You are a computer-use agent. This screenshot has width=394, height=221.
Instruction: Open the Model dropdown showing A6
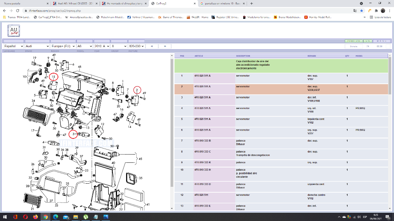point(85,46)
